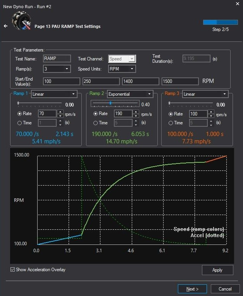Screen dimensions: 243x296
Task: Click the '7.73 mph/s' Ramp 3 value
Action: 196,141
